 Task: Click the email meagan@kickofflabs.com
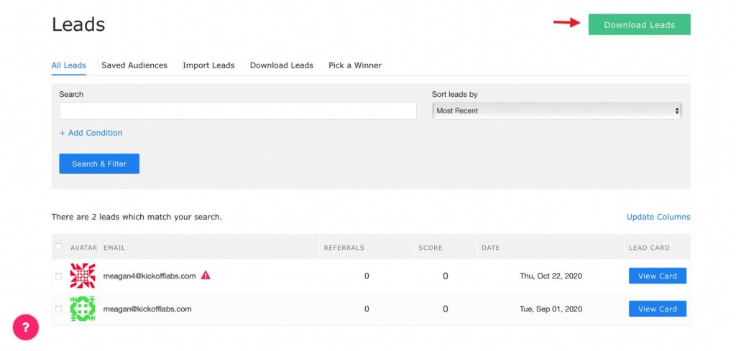coord(147,309)
